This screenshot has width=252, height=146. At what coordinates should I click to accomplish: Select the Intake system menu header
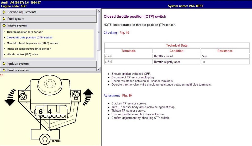click(x=48, y=26)
